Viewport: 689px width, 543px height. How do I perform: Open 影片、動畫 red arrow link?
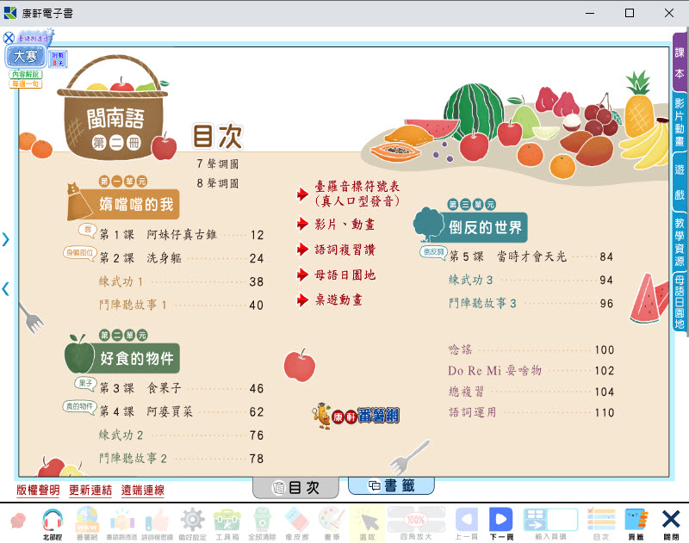tap(336, 225)
